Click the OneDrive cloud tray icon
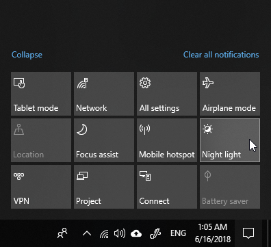This screenshot has height=247, width=271. (136, 233)
